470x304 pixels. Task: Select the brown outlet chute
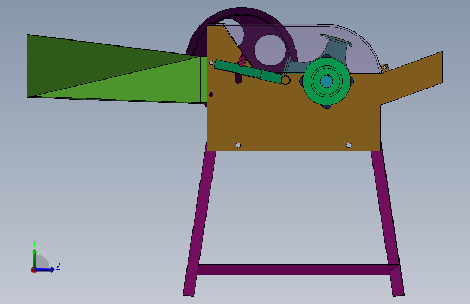click(411, 78)
